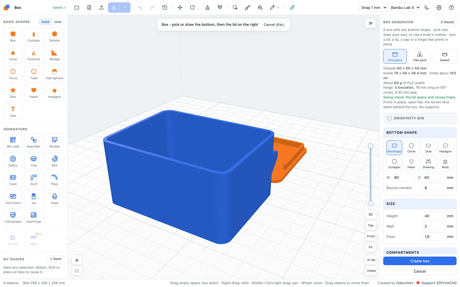The width and height of the screenshot is (460, 287).
Task: Open the Keychain generator
Action: [x=34, y=142]
